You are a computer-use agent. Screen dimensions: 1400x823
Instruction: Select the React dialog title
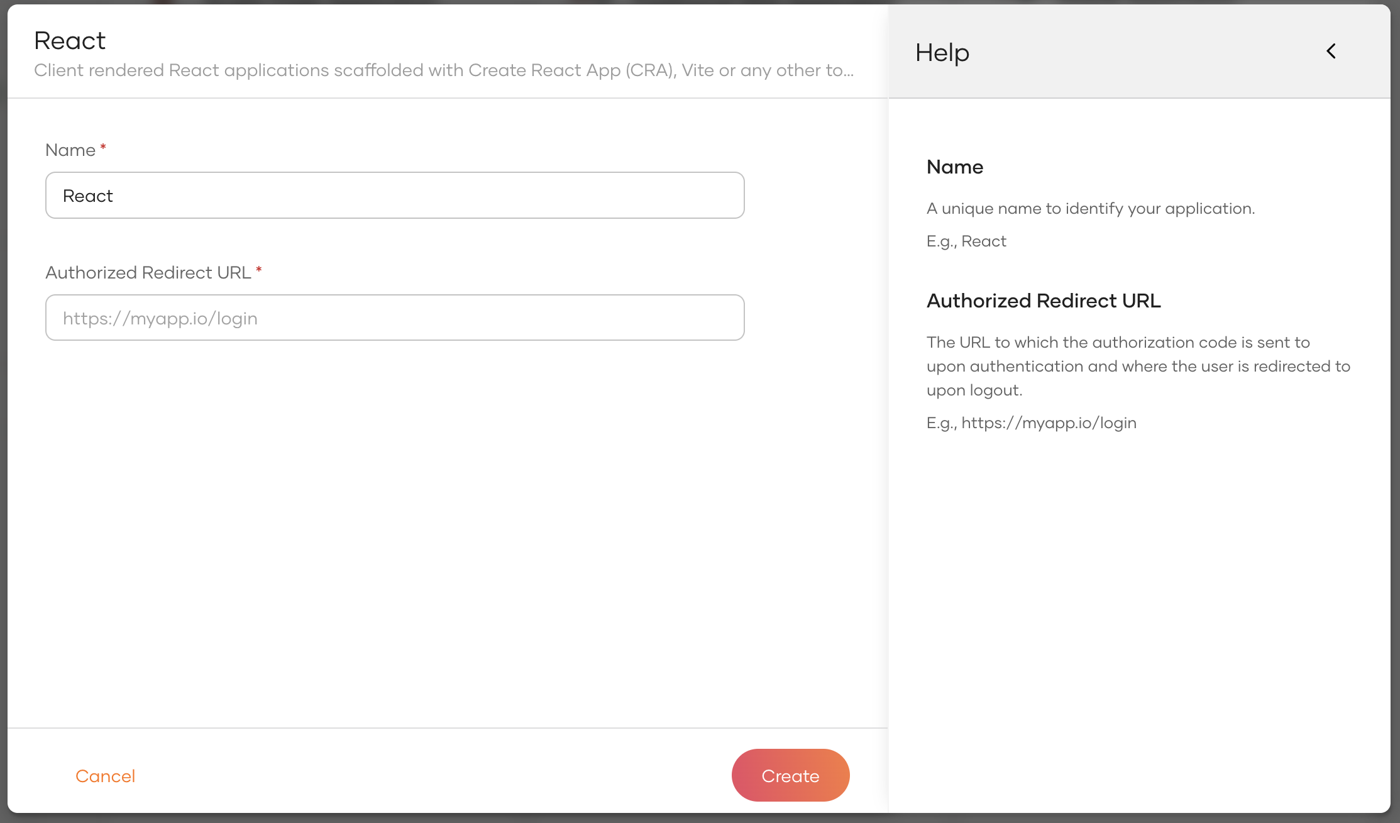coord(69,40)
